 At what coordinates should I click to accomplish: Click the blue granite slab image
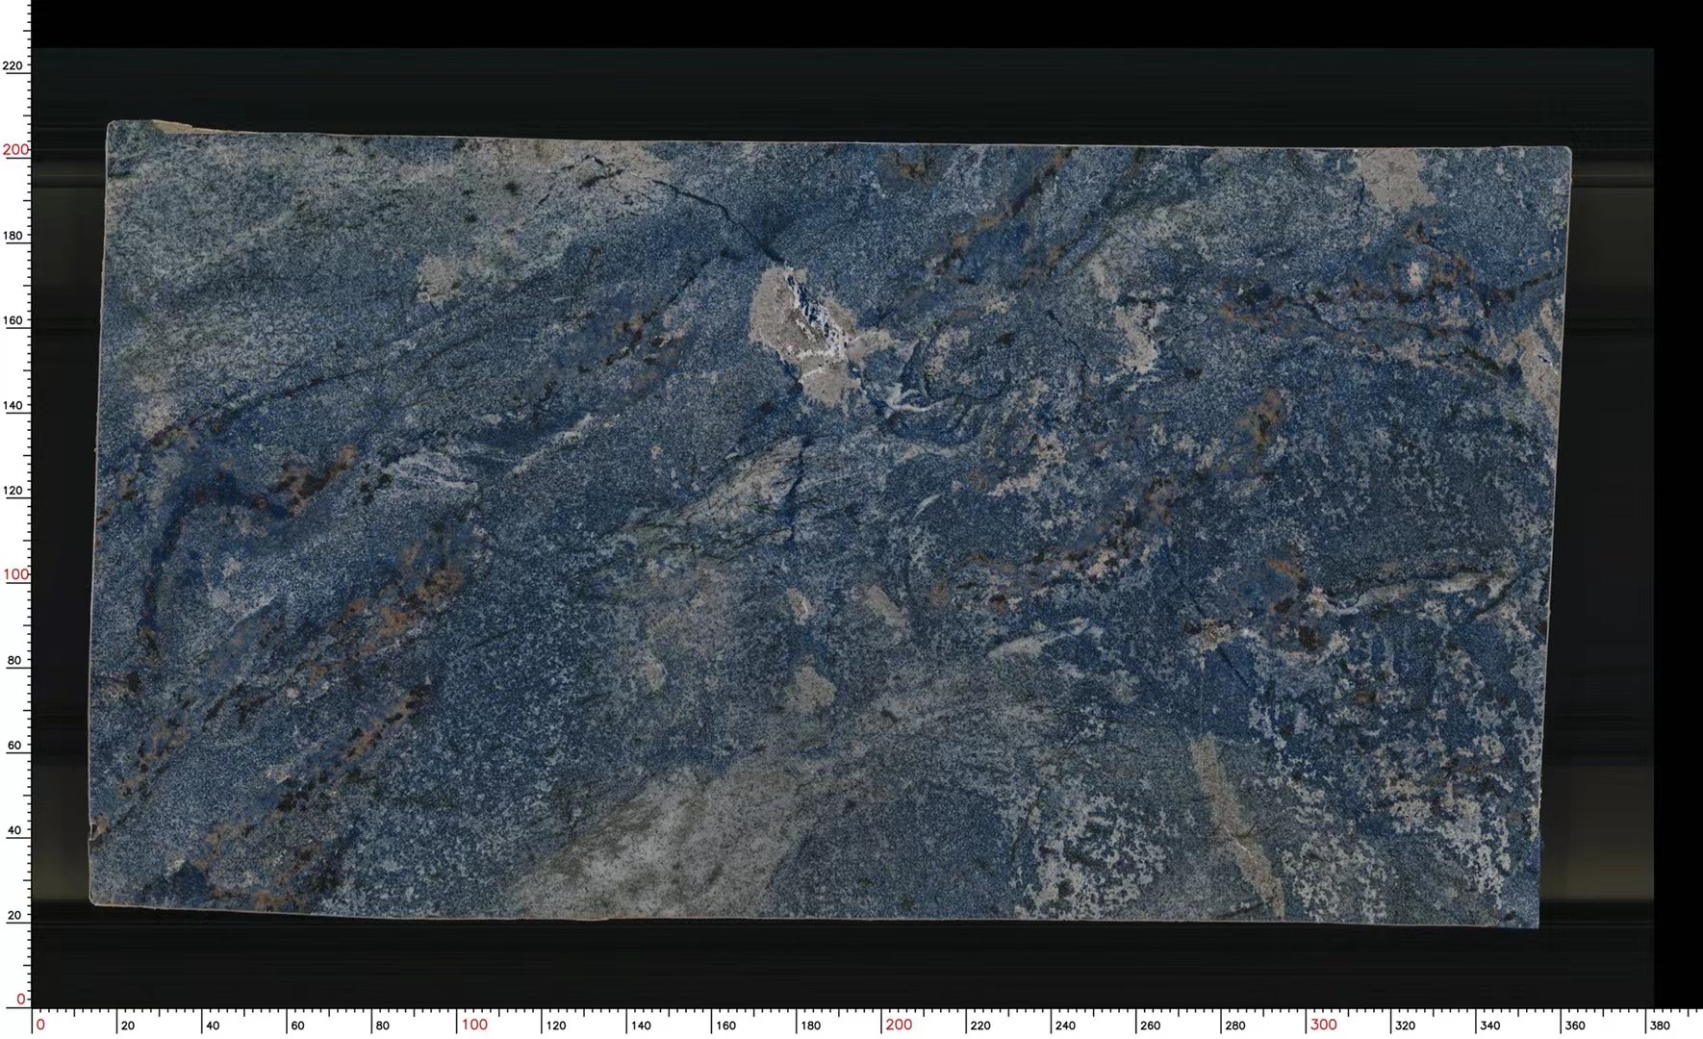point(830,524)
